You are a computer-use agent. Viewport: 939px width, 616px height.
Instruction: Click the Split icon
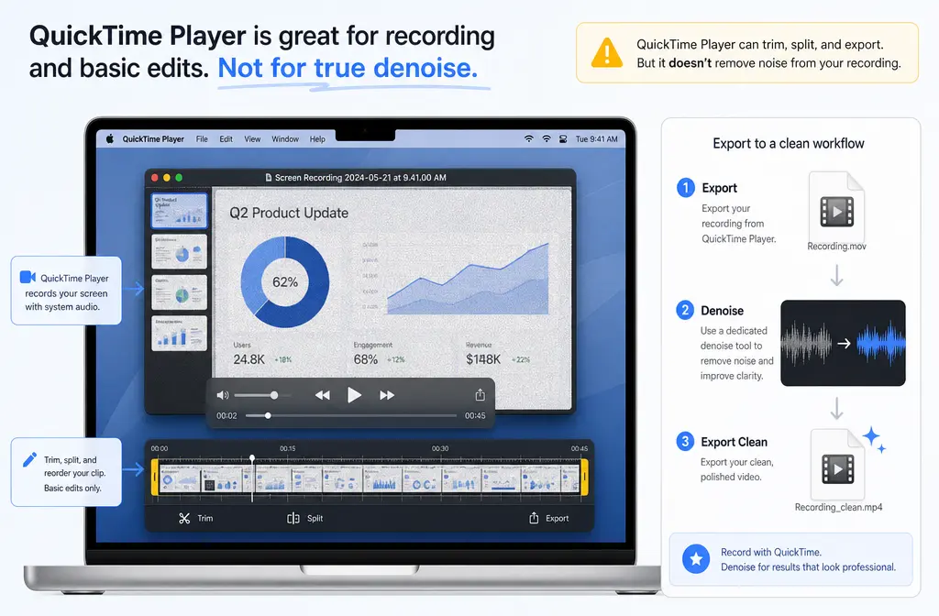293,519
